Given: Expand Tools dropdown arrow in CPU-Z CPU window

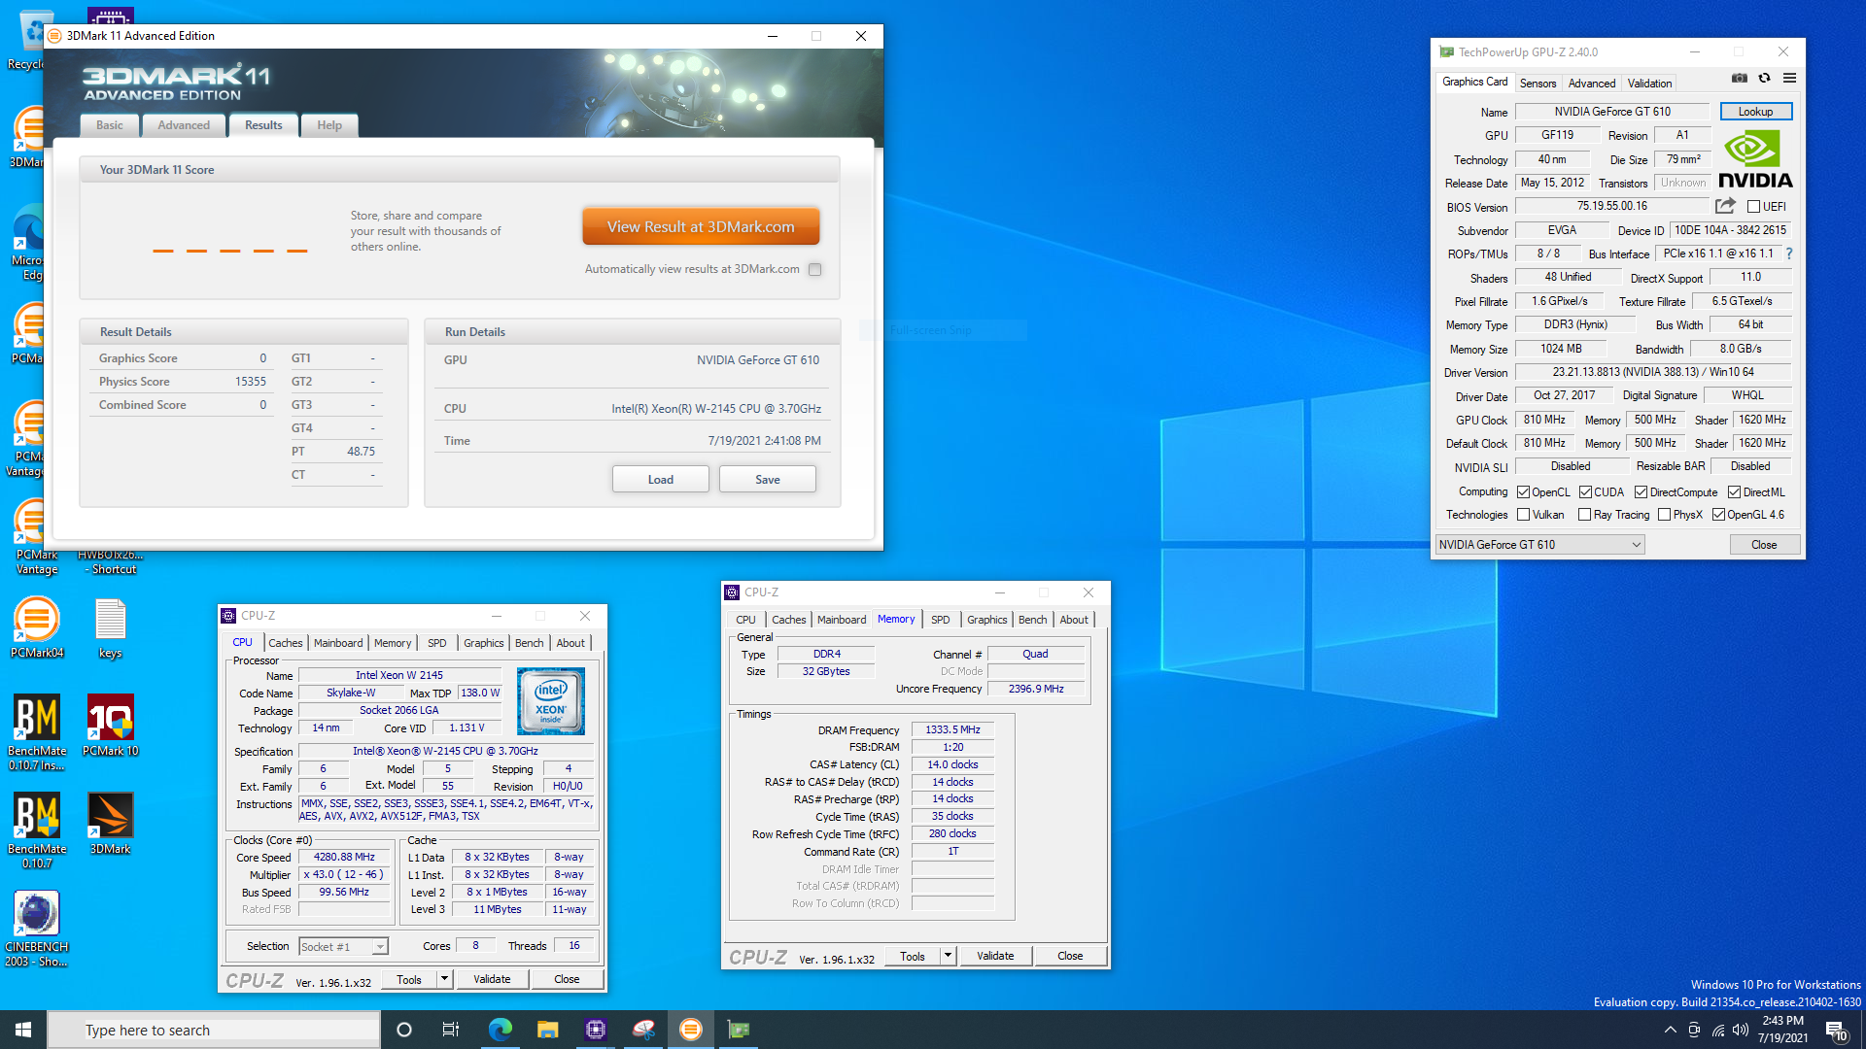Looking at the screenshot, I should pyautogui.click(x=444, y=979).
